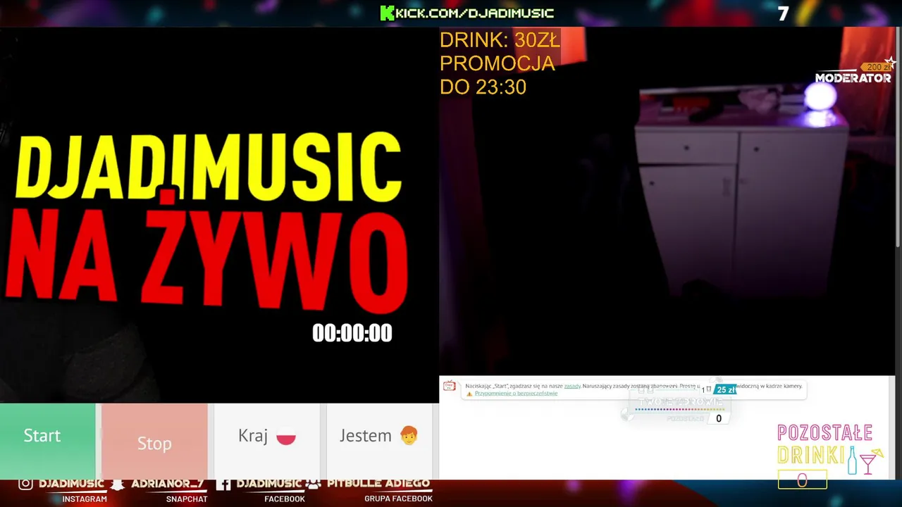
Task: Click the green Start button
Action: 47,441
